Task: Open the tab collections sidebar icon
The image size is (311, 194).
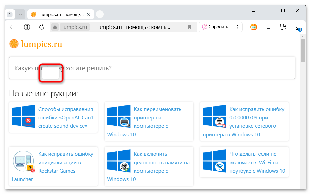Action: click(283, 27)
